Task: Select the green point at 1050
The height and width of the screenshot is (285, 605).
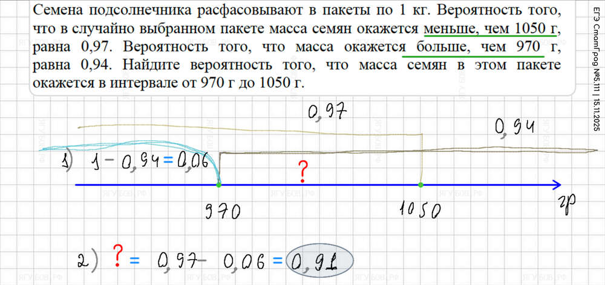Action: pos(420,184)
